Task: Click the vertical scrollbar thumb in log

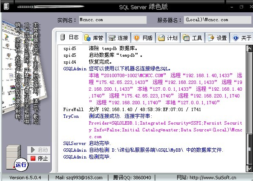Action: pyautogui.click(x=249, y=92)
